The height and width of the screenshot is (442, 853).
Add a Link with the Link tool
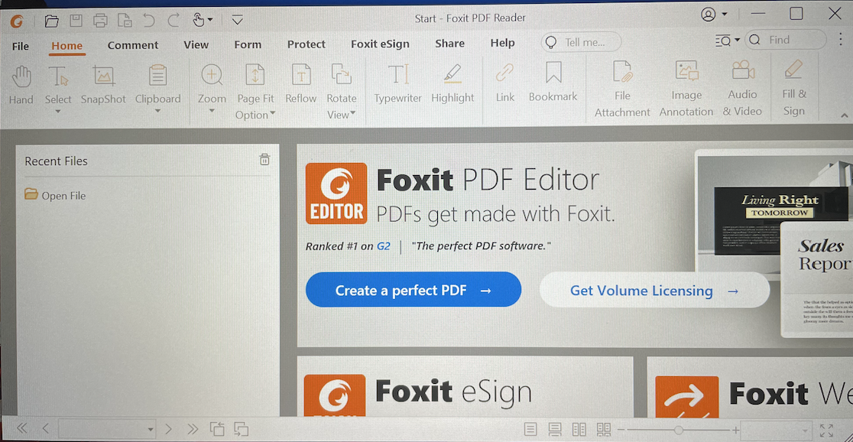[x=504, y=83]
